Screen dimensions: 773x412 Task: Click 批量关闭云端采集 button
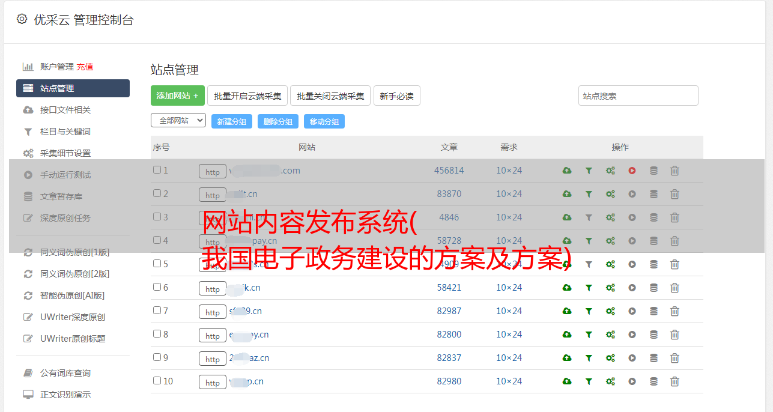(330, 95)
